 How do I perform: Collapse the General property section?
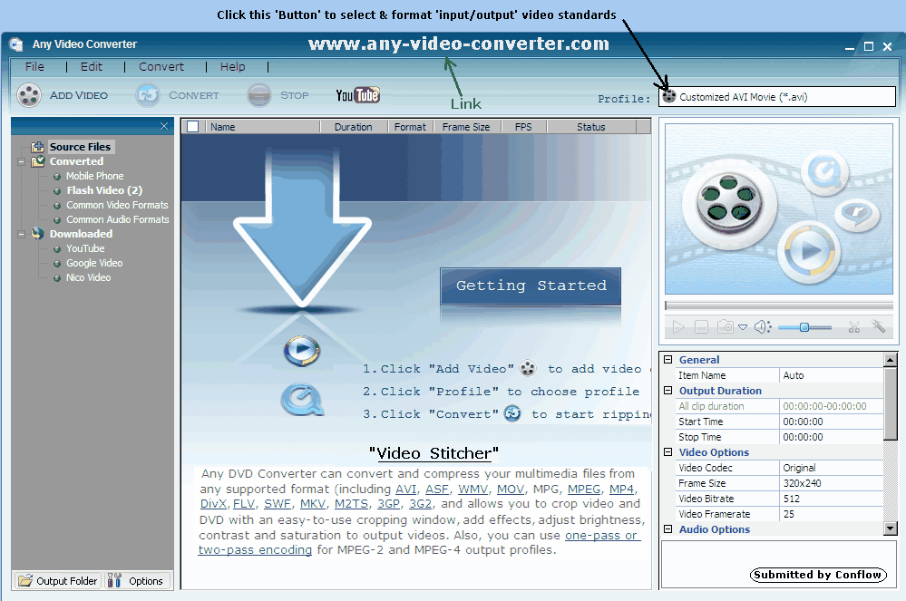[x=668, y=359]
